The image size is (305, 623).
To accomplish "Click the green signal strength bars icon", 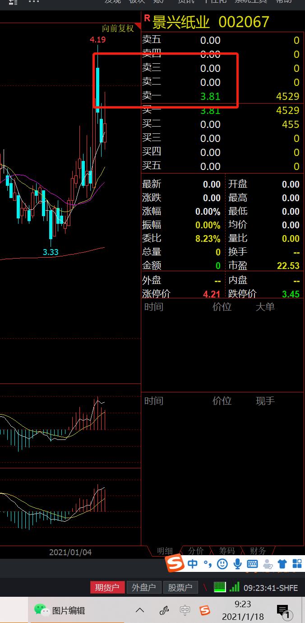I will pyautogui.click(x=234, y=587).
